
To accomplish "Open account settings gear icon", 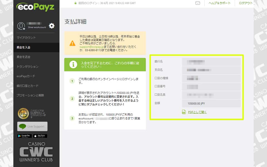I will [52, 26].
